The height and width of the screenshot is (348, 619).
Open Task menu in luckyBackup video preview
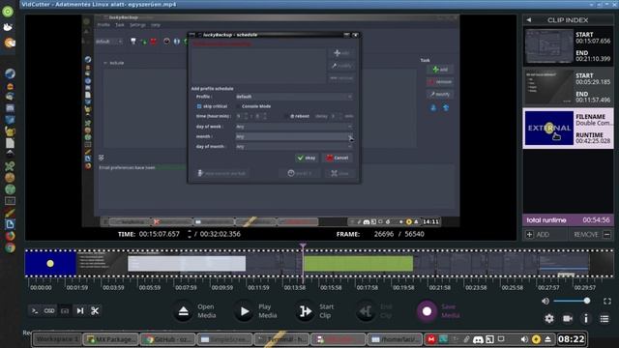coord(120,25)
